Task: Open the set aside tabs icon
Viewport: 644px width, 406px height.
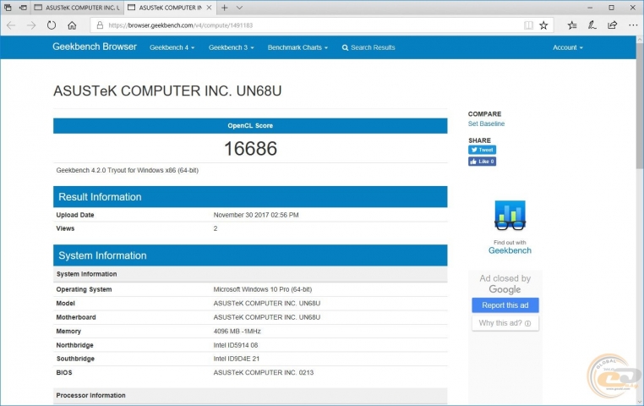Action: click(8, 8)
